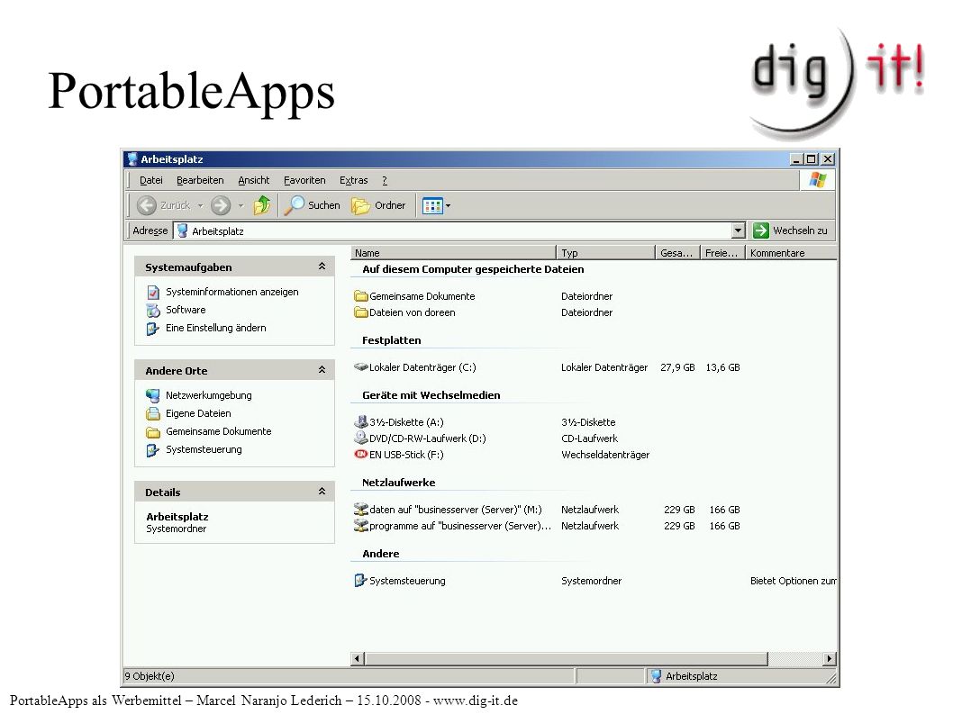Click '13,6 GB' free space value
Image resolution: width=953 pixels, height=714 pixels.
click(722, 367)
